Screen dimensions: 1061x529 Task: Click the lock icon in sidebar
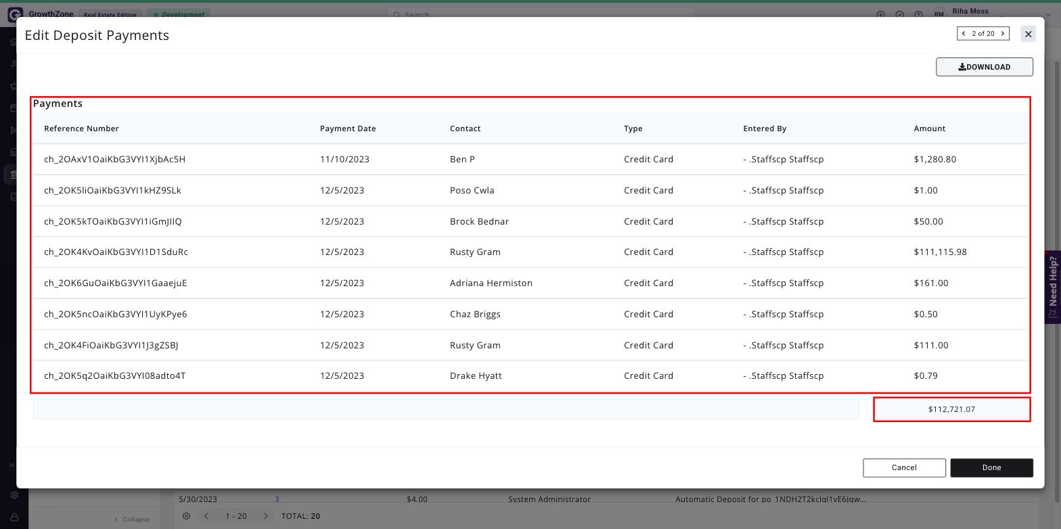(14, 517)
